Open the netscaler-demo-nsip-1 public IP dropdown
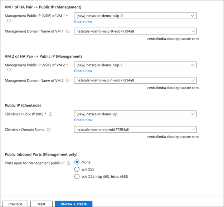The height and width of the screenshot is (207, 224). [x=135, y=65]
